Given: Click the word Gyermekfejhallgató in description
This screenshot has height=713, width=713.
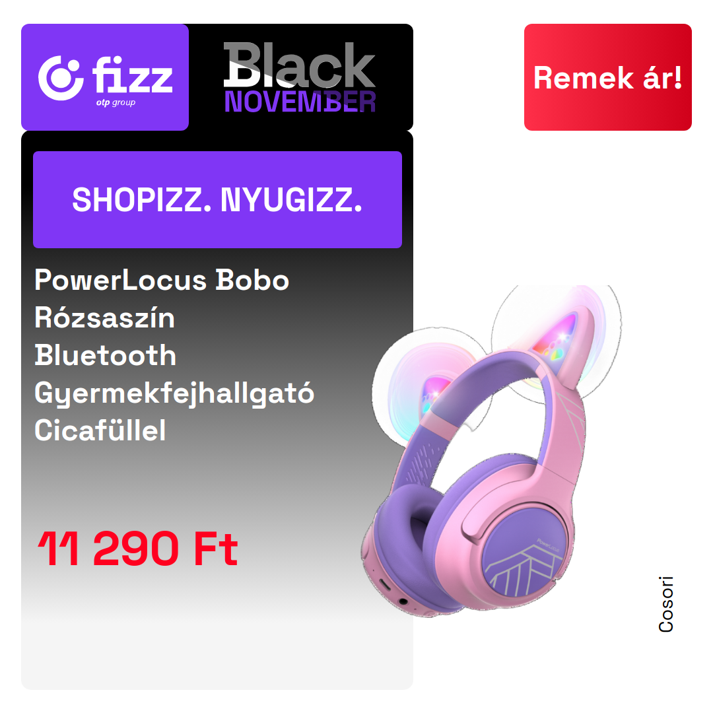Looking at the screenshot, I should (x=174, y=393).
